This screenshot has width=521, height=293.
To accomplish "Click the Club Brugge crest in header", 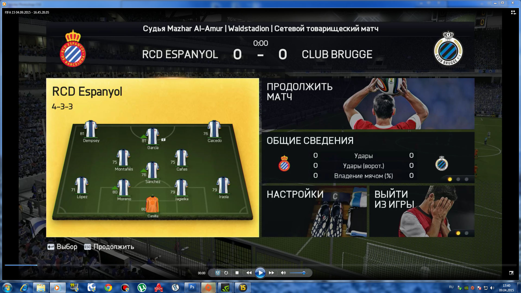I will click(x=448, y=48).
